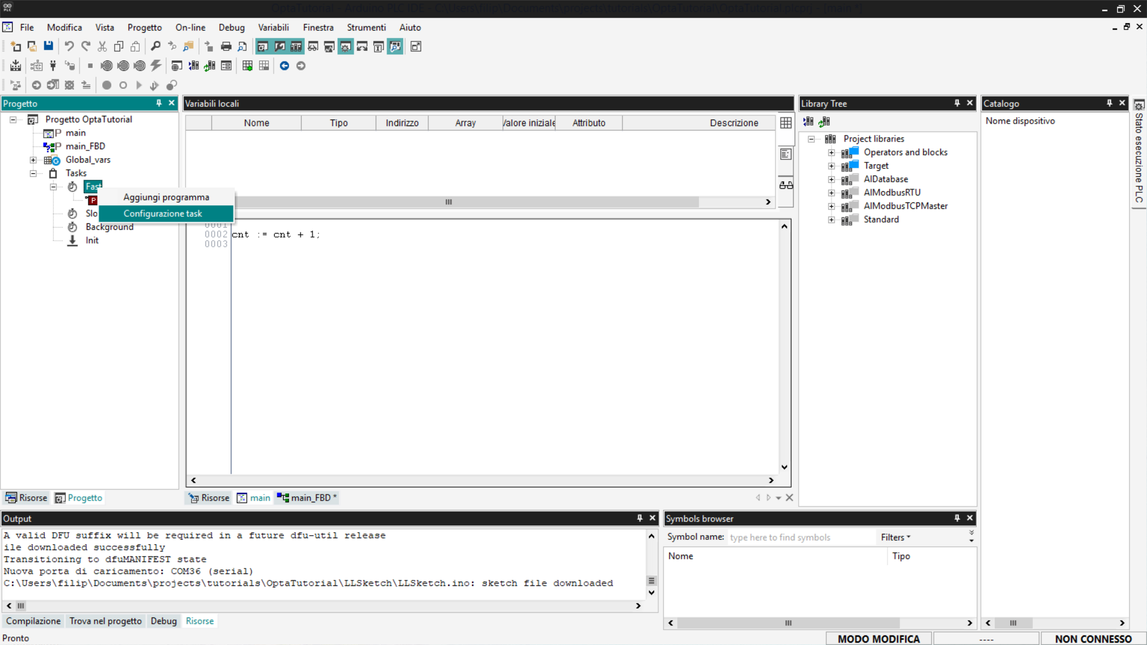This screenshot has height=645, width=1147.
Task: Click the Print icon in toolbar
Action: 226,47
